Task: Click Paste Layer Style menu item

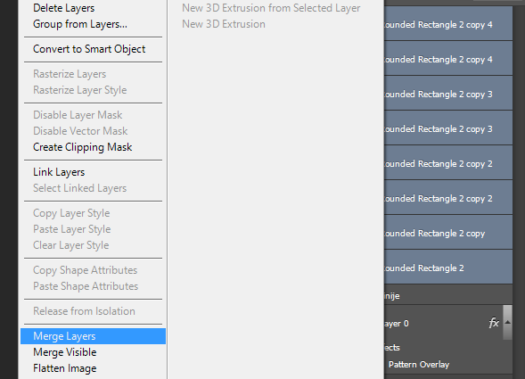Action: point(93,229)
